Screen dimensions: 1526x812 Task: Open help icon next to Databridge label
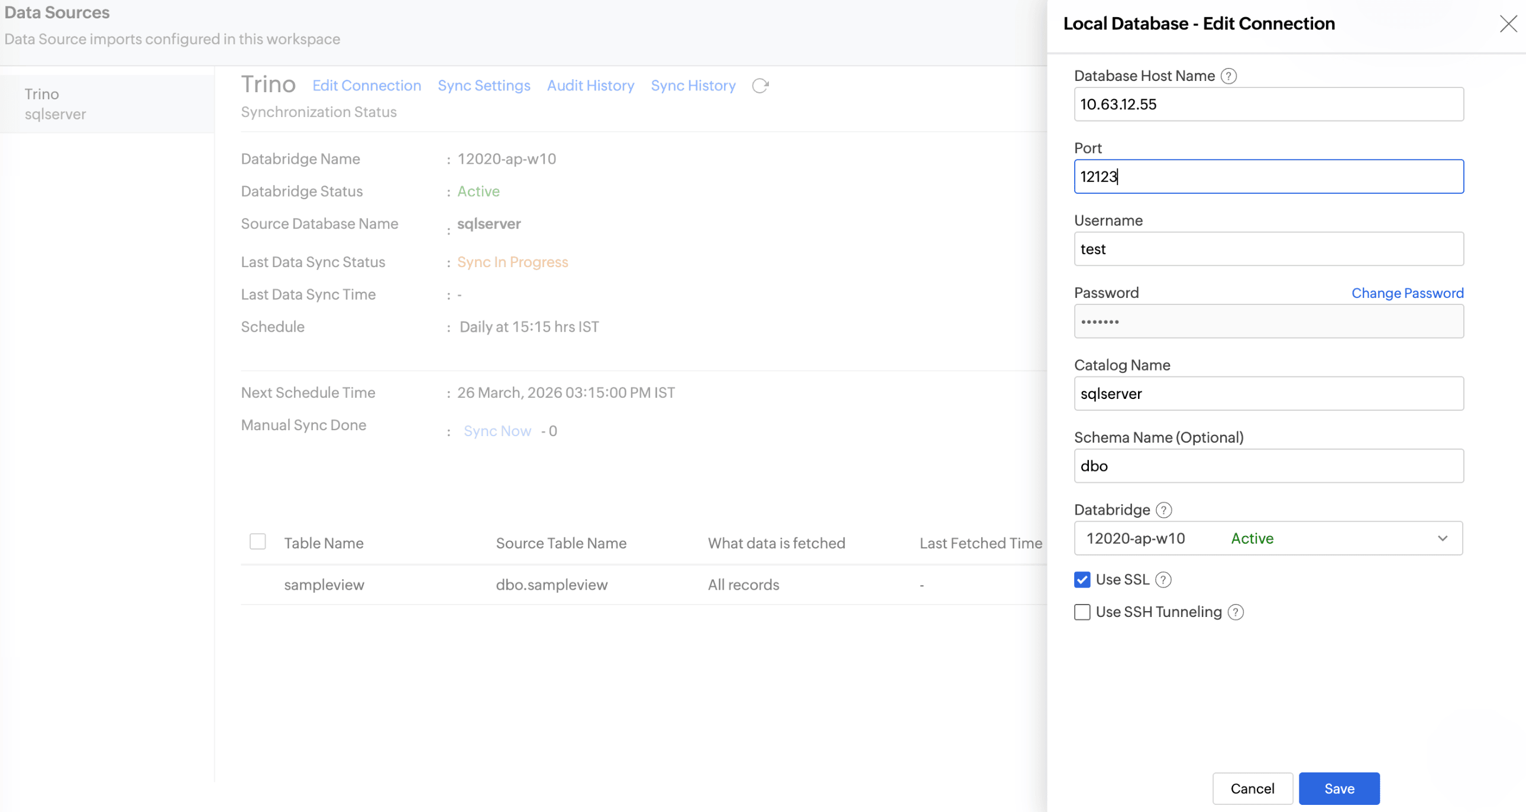tap(1163, 509)
